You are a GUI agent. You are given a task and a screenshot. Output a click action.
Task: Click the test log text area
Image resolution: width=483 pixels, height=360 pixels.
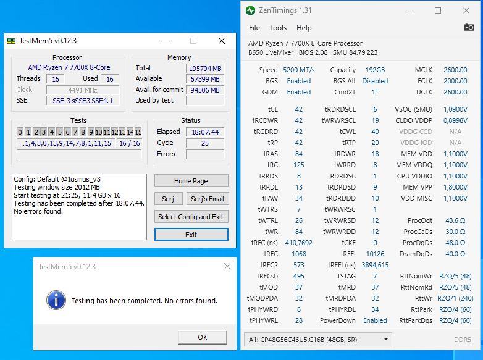(79, 207)
